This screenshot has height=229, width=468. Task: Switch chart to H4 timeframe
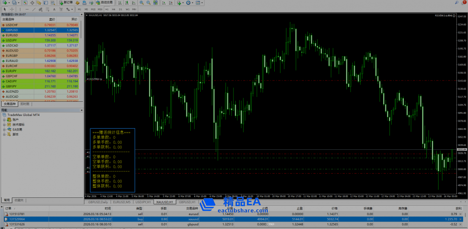click(114, 9)
